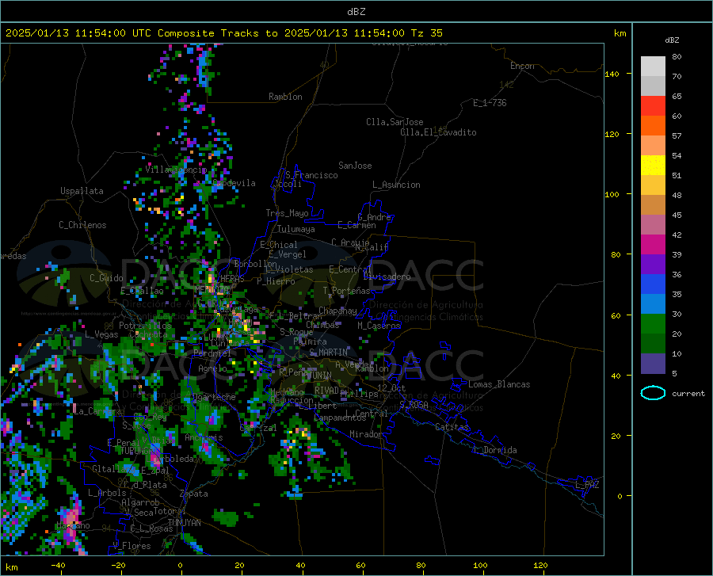713x576 pixels.
Task: Click the '80' value on dBZ scale
Action: [x=677, y=57]
